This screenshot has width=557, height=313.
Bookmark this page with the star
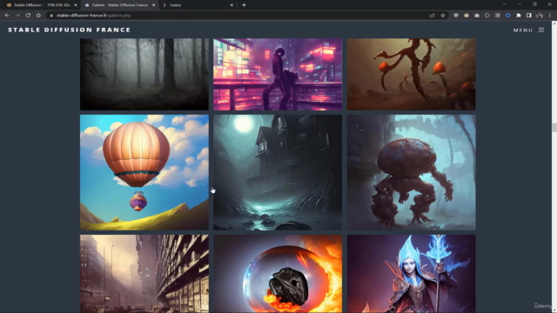click(x=443, y=16)
